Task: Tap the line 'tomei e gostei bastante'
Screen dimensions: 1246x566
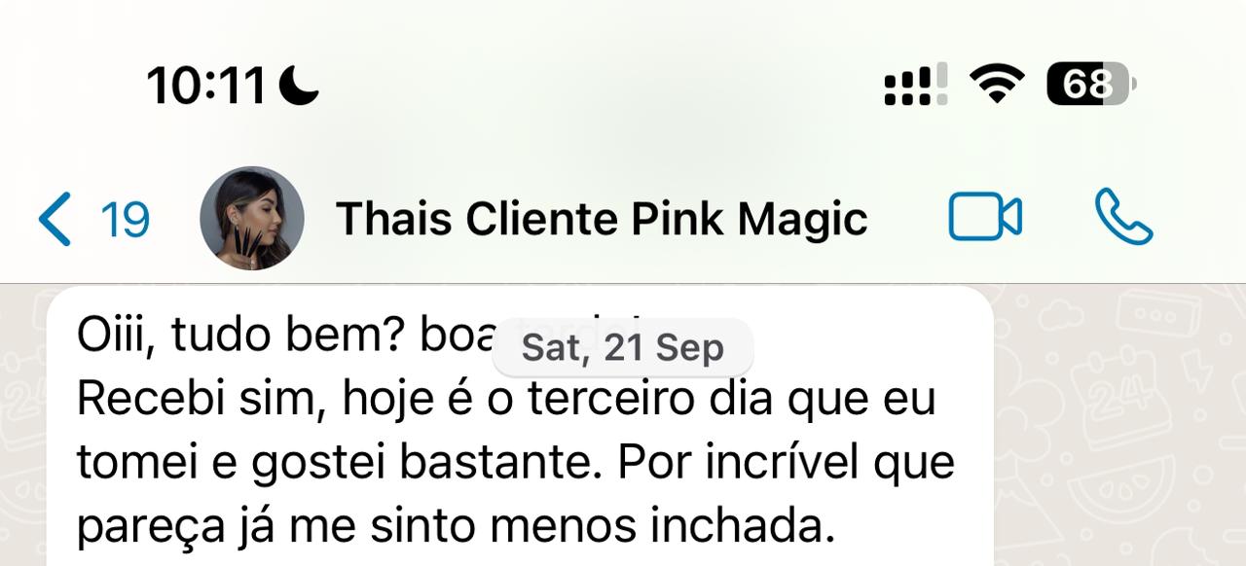Action: tap(515, 464)
